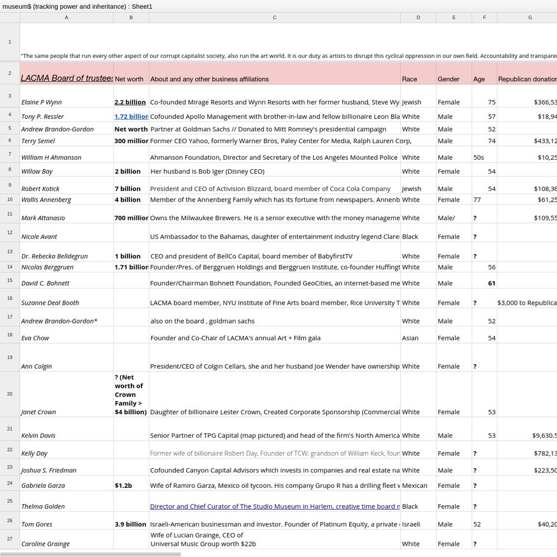Click the 'Wallis Annenberg' name cell

pyautogui.click(x=66, y=199)
